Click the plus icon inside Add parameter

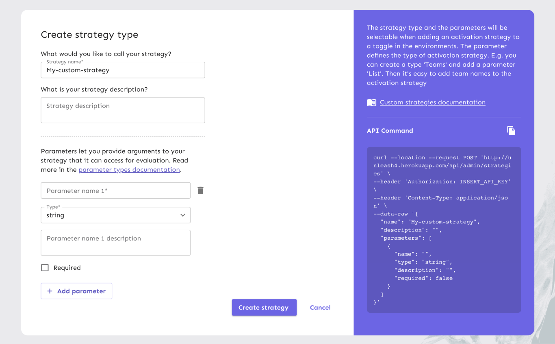click(x=50, y=291)
